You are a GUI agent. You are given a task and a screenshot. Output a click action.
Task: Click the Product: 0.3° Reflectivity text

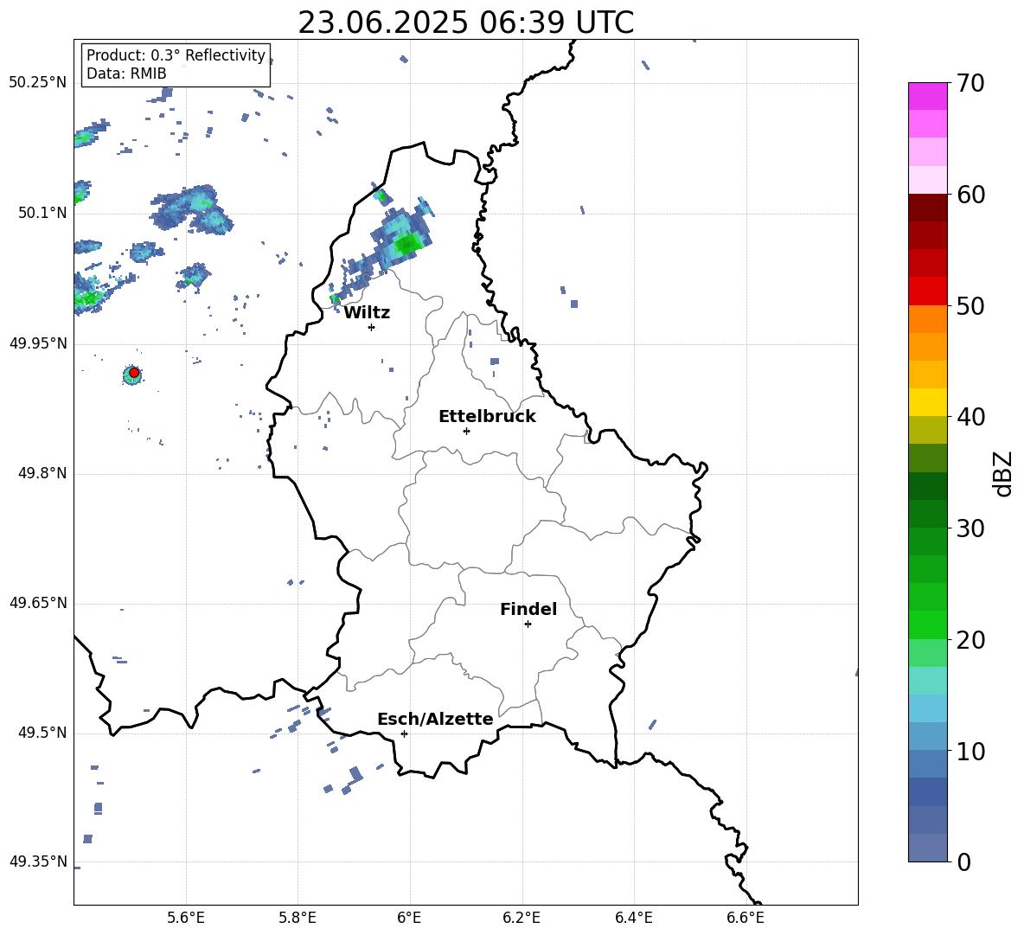tap(176, 55)
